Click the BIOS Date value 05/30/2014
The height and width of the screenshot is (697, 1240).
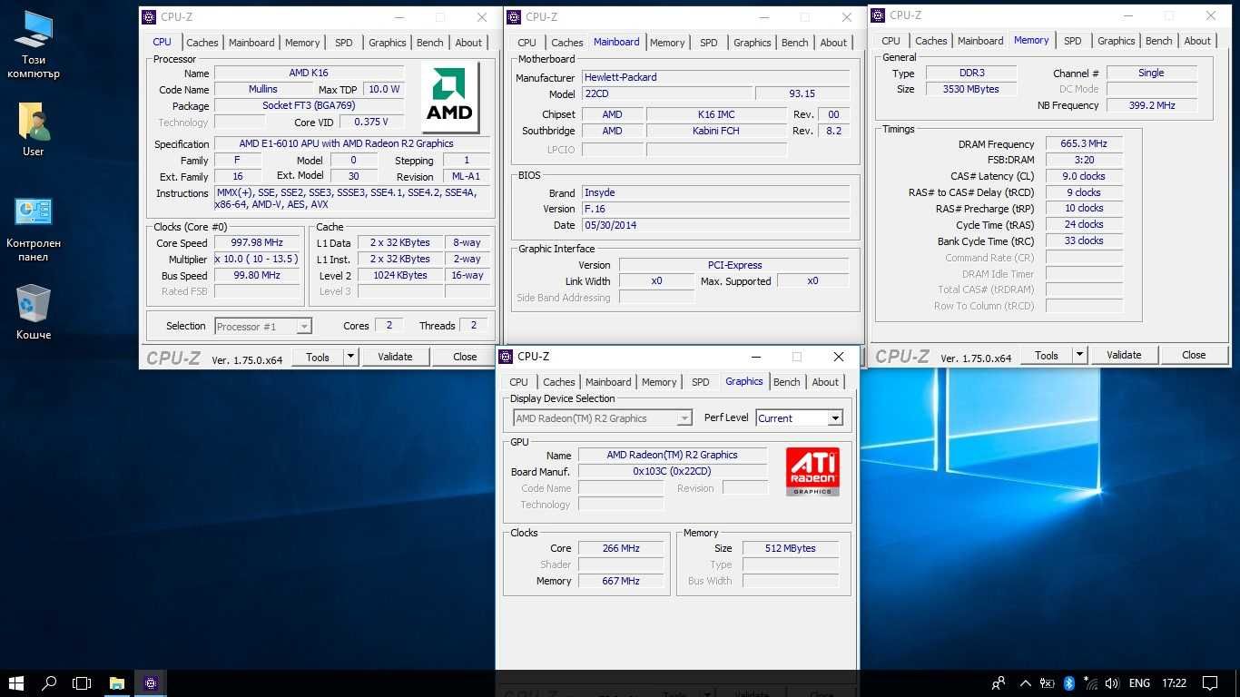(x=715, y=225)
